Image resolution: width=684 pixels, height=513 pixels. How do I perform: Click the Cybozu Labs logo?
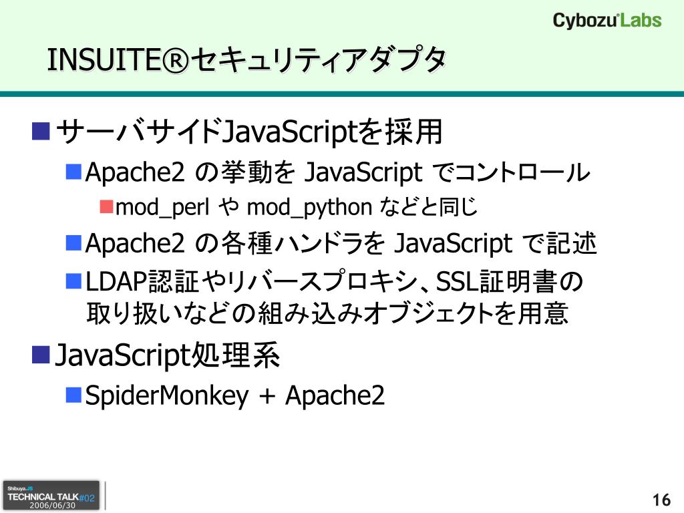(x=607, y=21)
